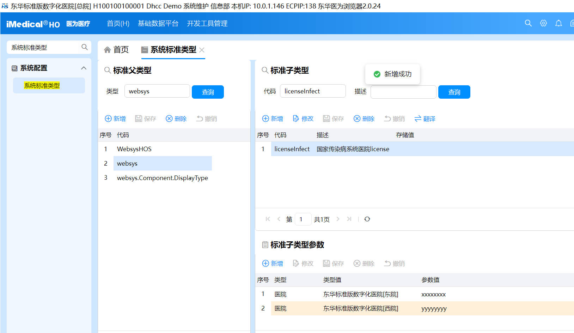The width and height of the screenshot is (574, 333).
Task: Switch to the 首页 tab
Action: (116, 50)
